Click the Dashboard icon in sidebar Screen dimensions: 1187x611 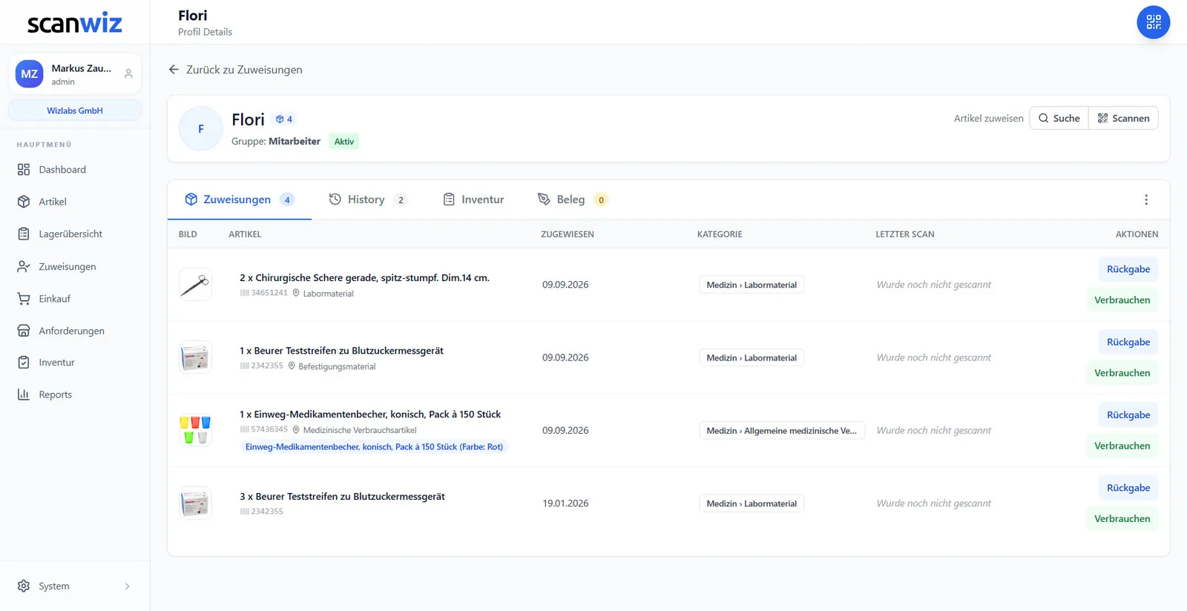(x=24, y=170)
